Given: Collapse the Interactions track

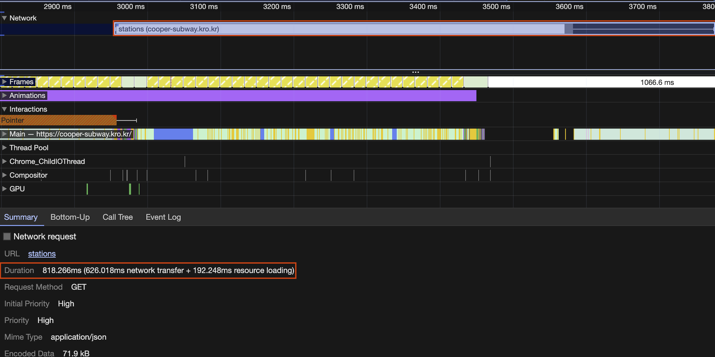Looking at the screenshot, I should 4,109.
